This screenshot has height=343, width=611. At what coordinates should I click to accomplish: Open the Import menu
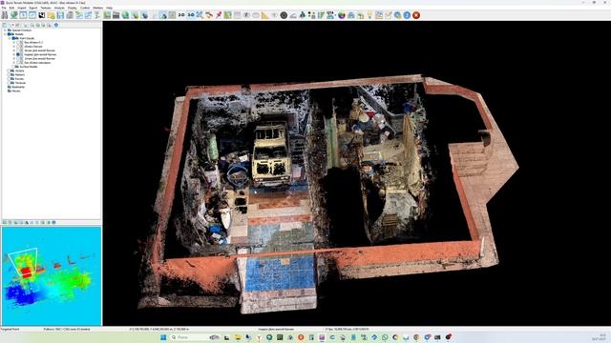tap(21, 8)
